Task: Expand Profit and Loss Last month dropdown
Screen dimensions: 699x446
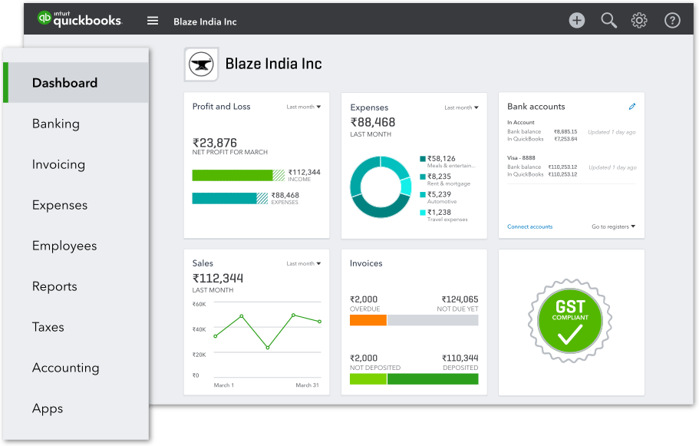Action: [x=304, y=107]
